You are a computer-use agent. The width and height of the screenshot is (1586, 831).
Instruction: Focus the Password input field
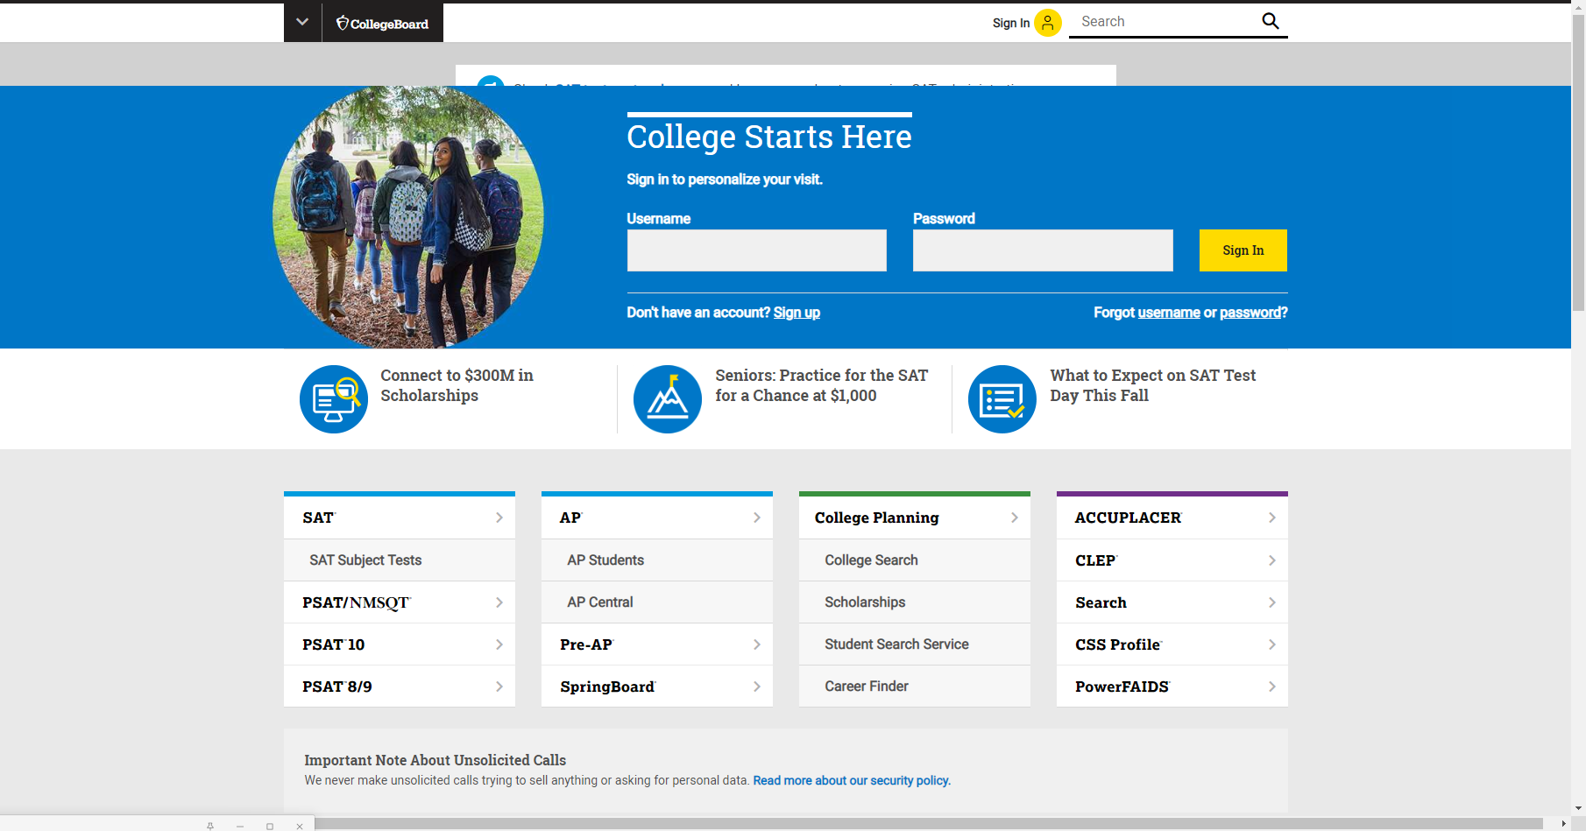(1043, 250)
